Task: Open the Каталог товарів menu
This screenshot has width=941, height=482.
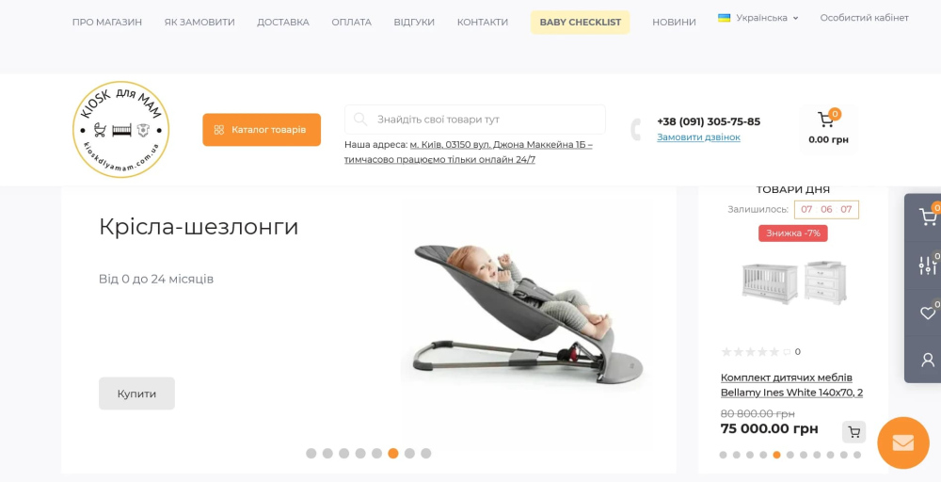Action: (x=262, y=130)
